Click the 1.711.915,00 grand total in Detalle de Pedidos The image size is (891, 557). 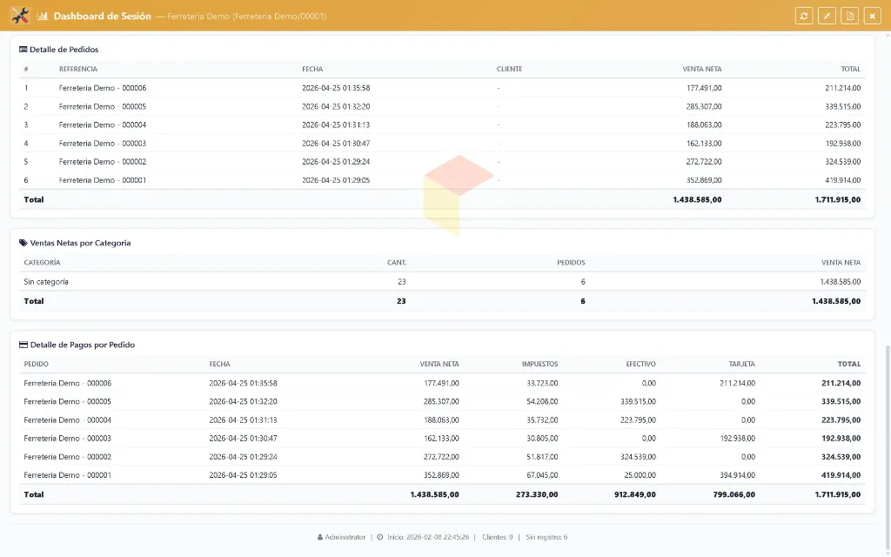pos(838,199)
